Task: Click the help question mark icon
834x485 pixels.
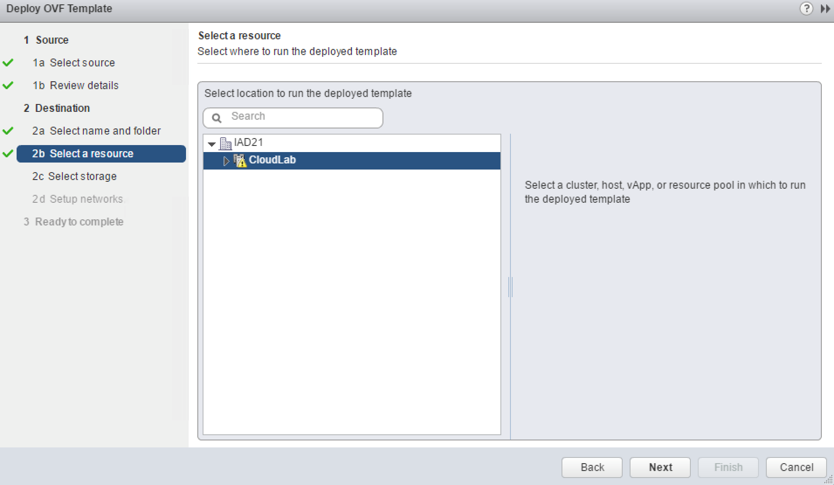Action: click(x=806, y=9)
